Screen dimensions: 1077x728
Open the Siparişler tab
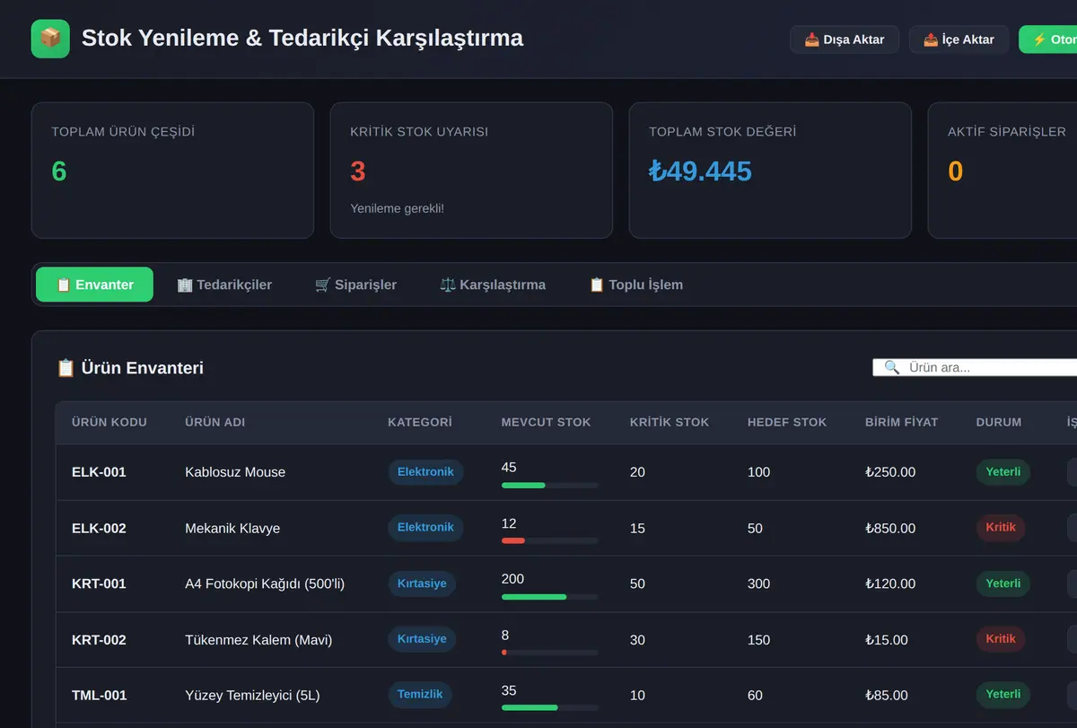pos(355,285)
